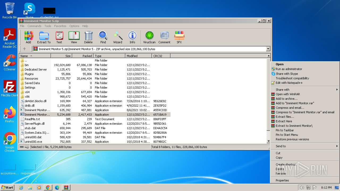Viewport: 340px width, 191px height.
Task: Select Open with WinRAR context entry
Action: pyautogui.click(x=305, y=94)
